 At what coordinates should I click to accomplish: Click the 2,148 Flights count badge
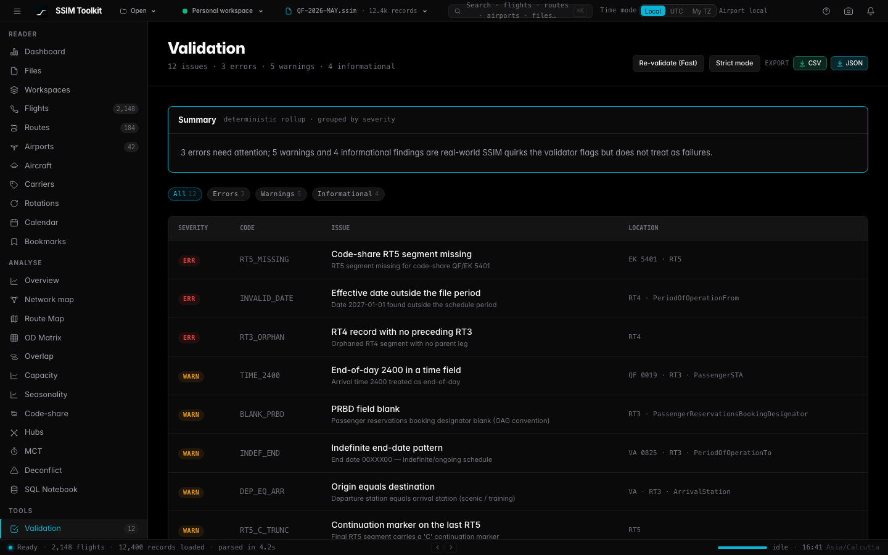126,109
